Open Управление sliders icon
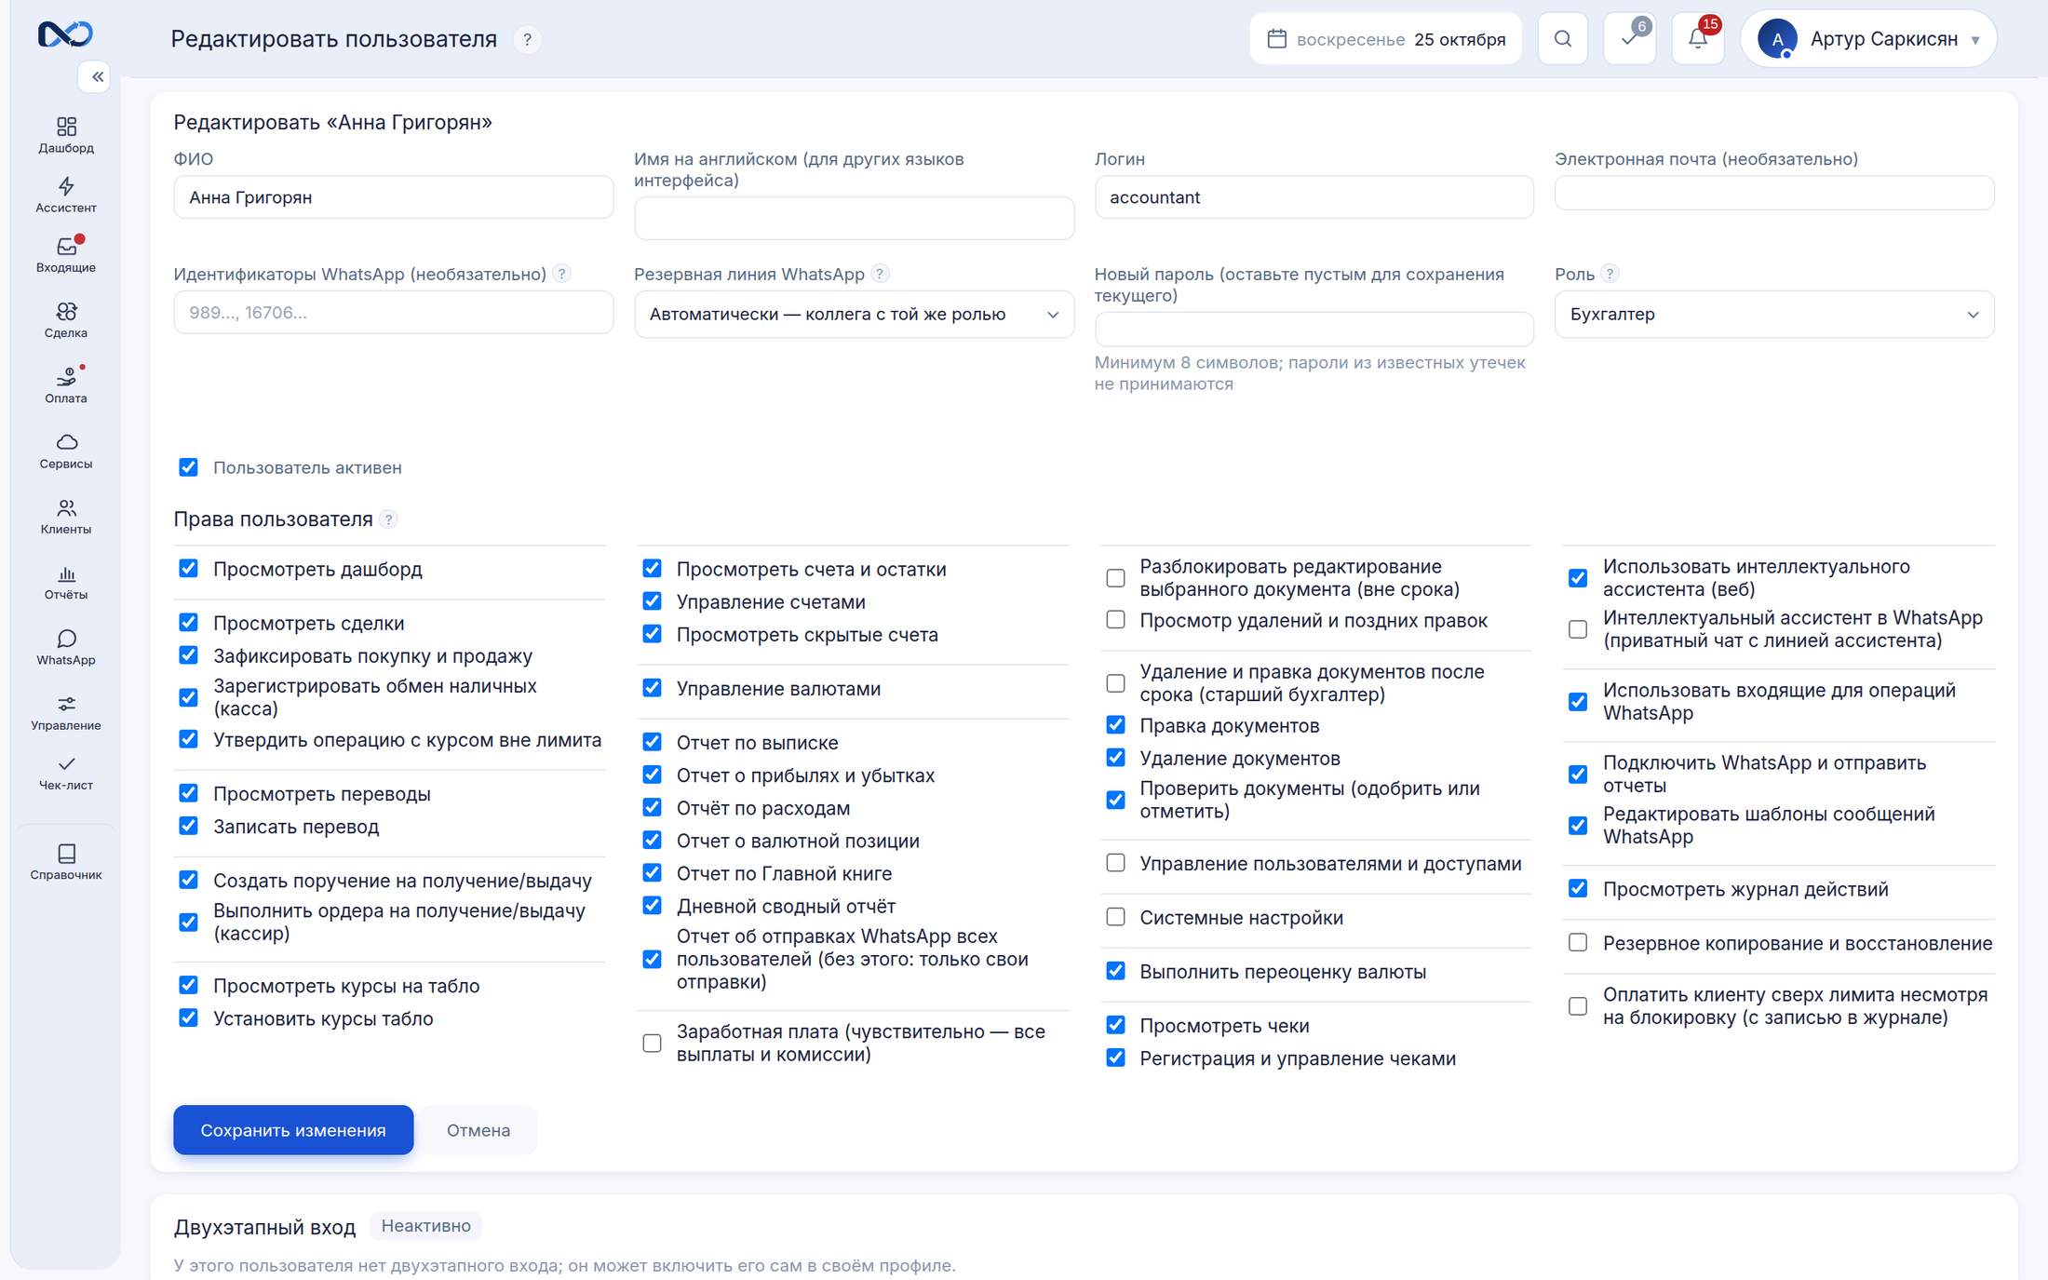 coord(66,712)
